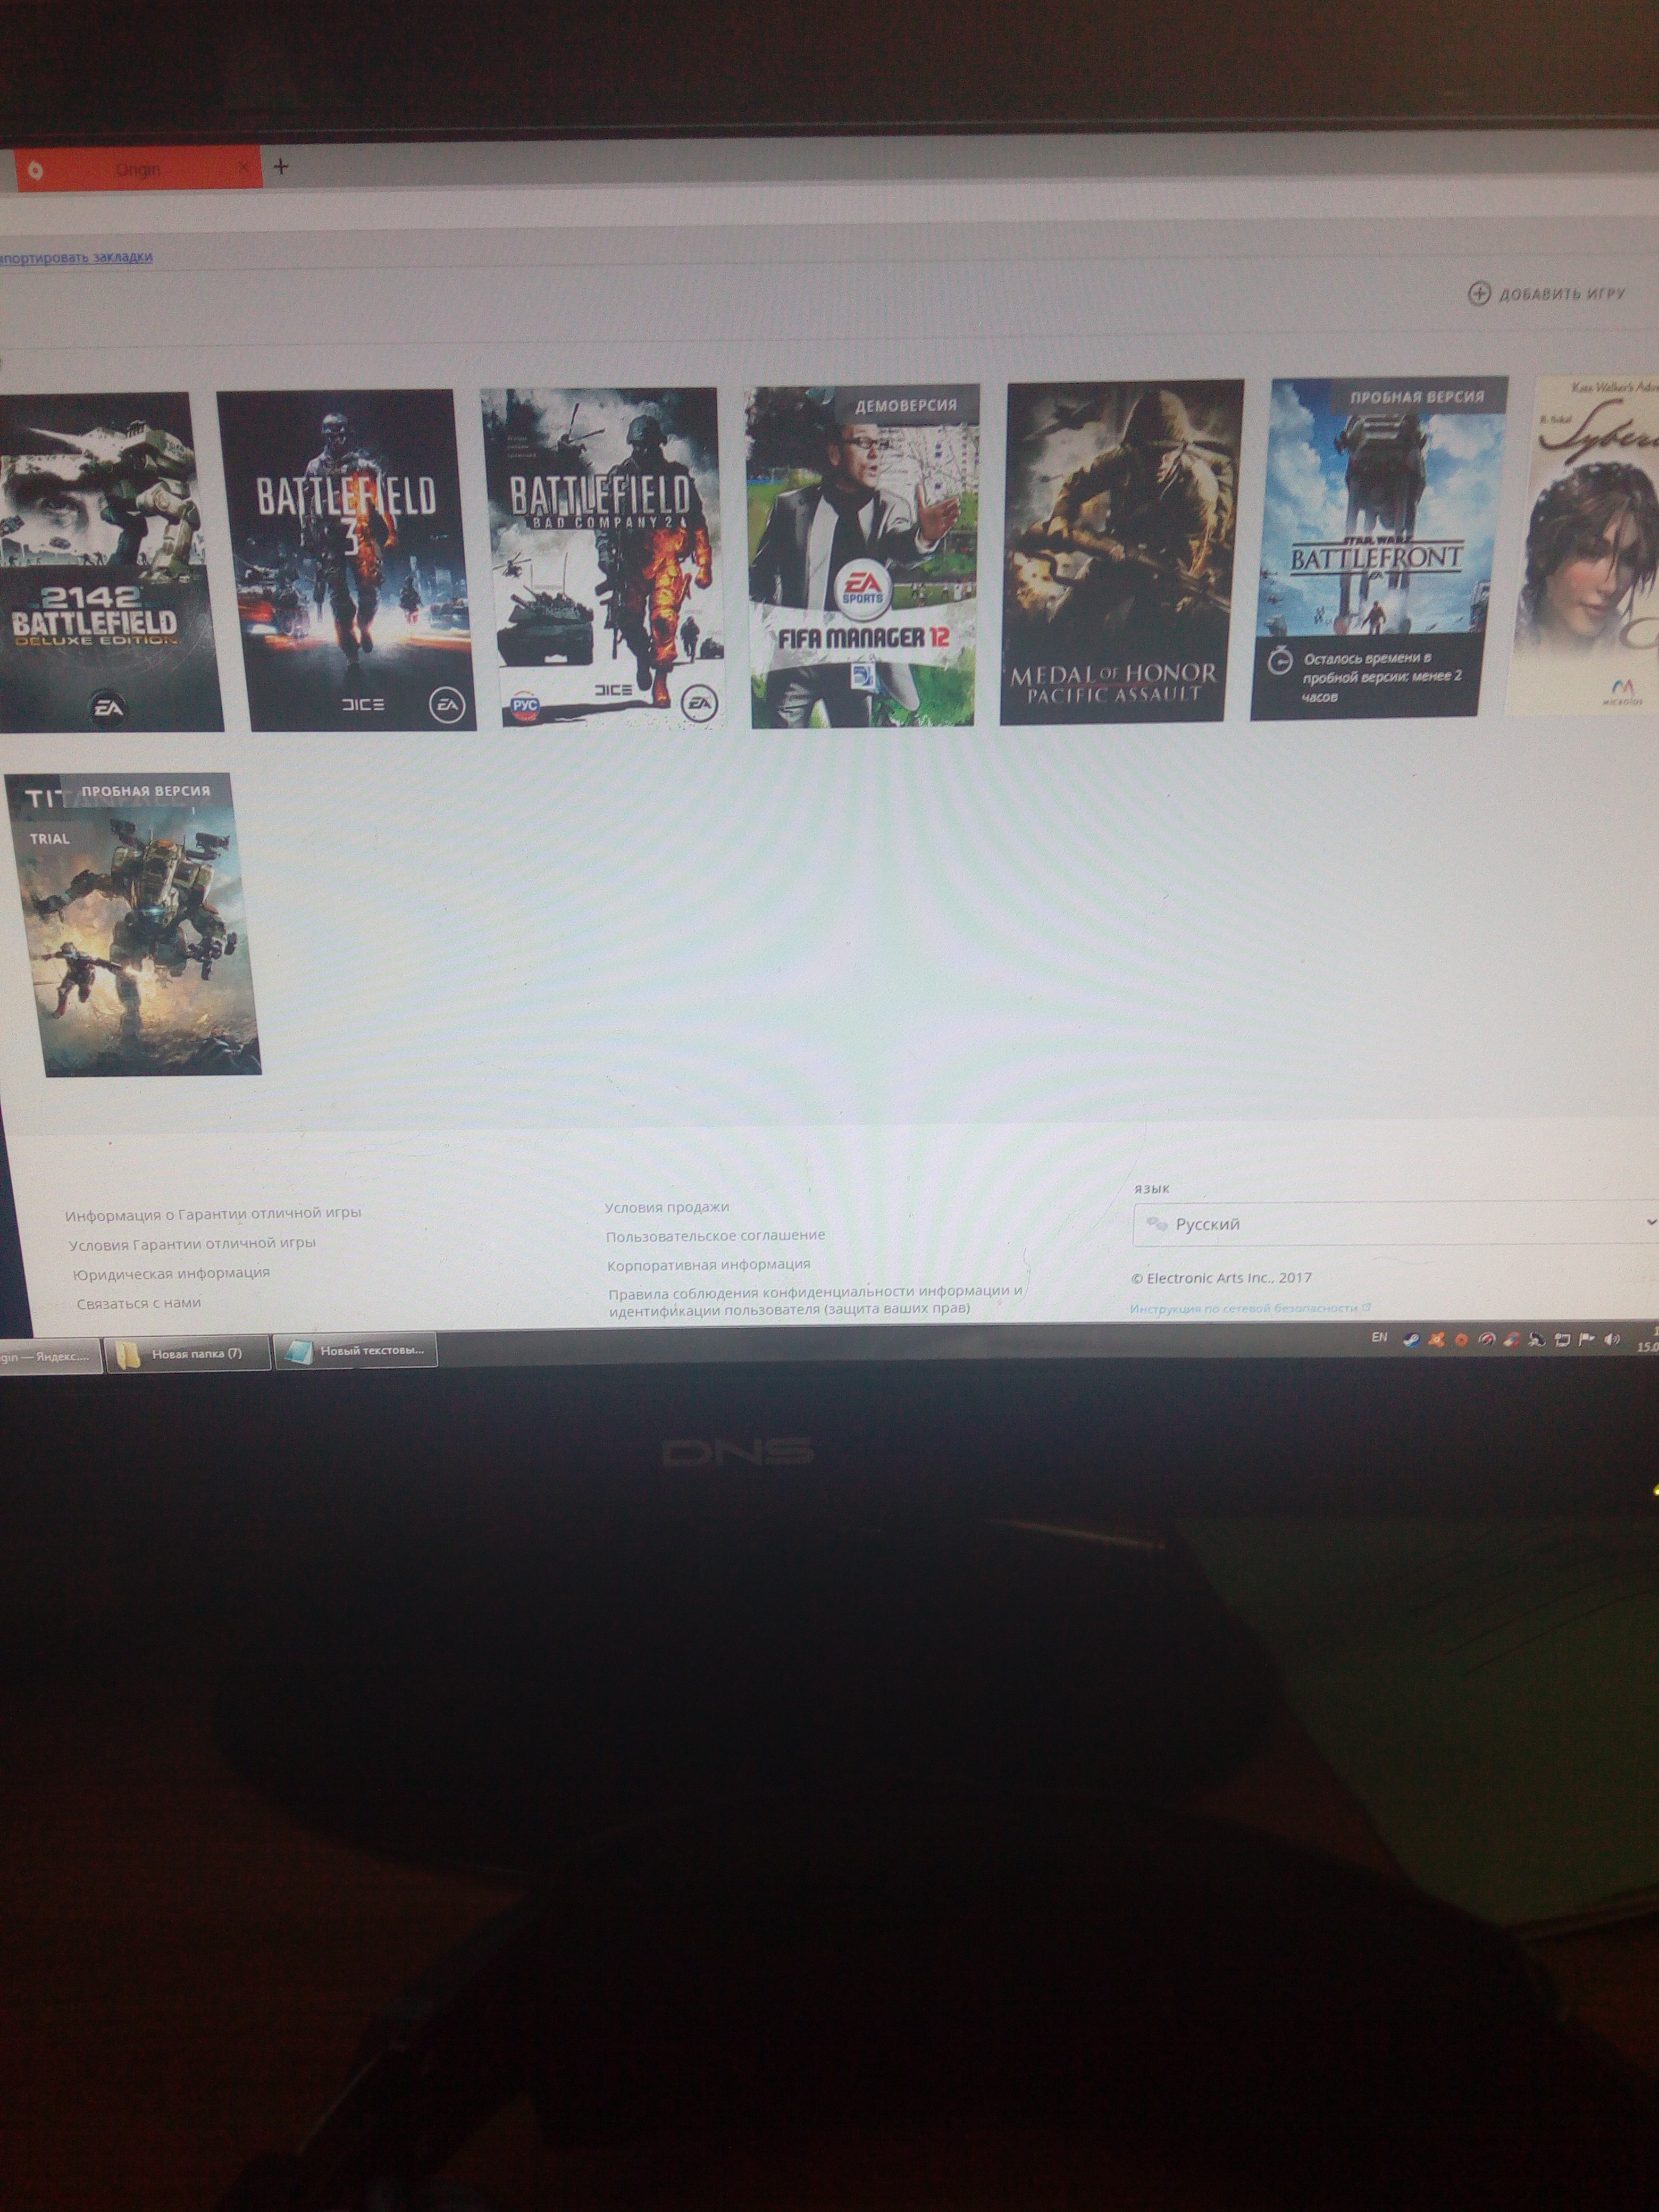Click the Импортировать закладки link

tap(76, 257)
